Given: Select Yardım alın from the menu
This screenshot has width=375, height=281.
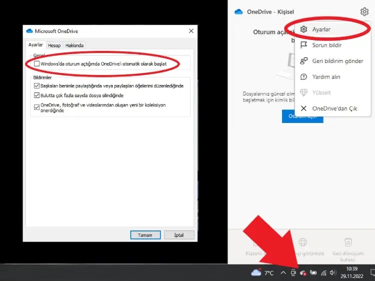Looking at the screenshot, I should pos(332,77).
